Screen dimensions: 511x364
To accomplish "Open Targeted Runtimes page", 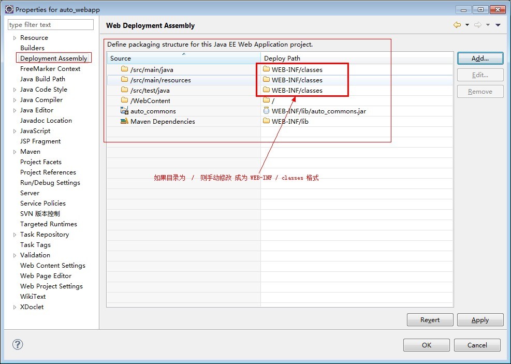I will (49, 224).
